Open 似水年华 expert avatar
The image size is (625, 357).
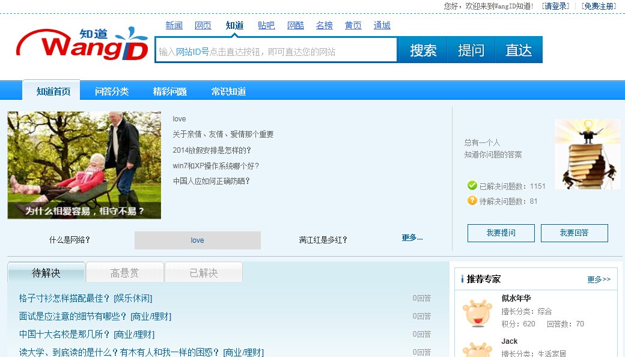pyautogui.click(x=478, y=313)
